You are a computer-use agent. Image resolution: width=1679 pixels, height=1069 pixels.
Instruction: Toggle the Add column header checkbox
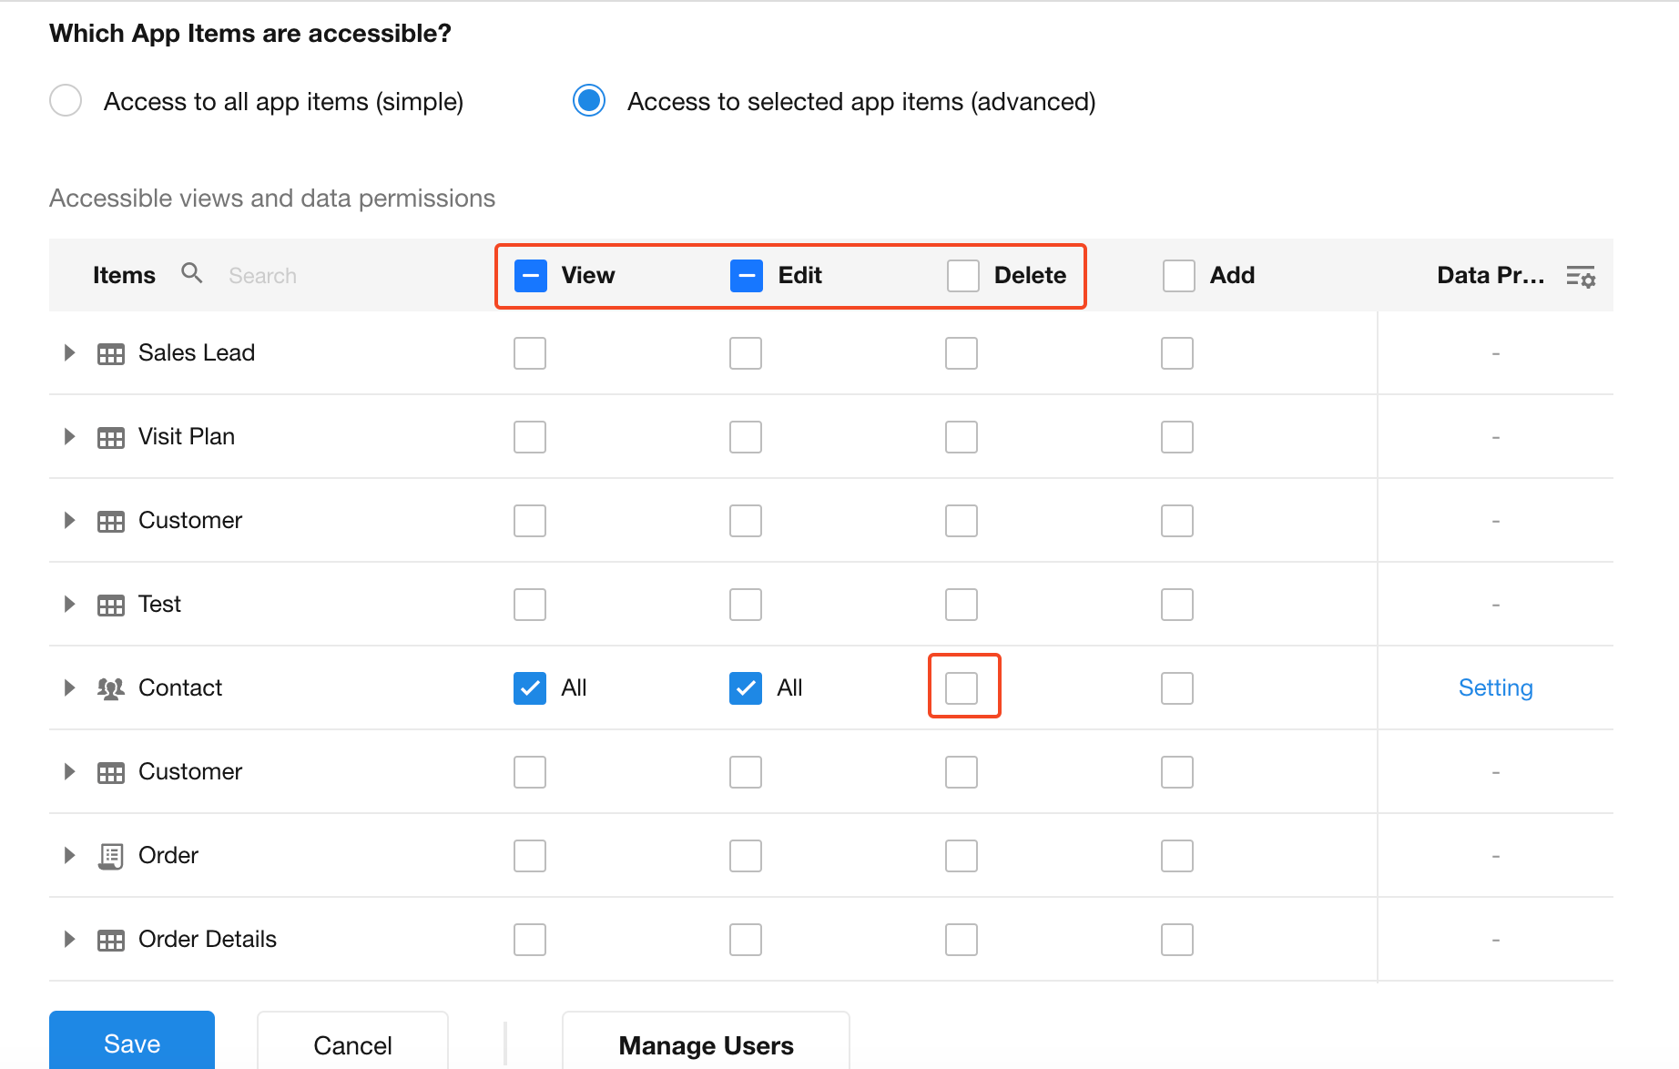(1179, 275)
